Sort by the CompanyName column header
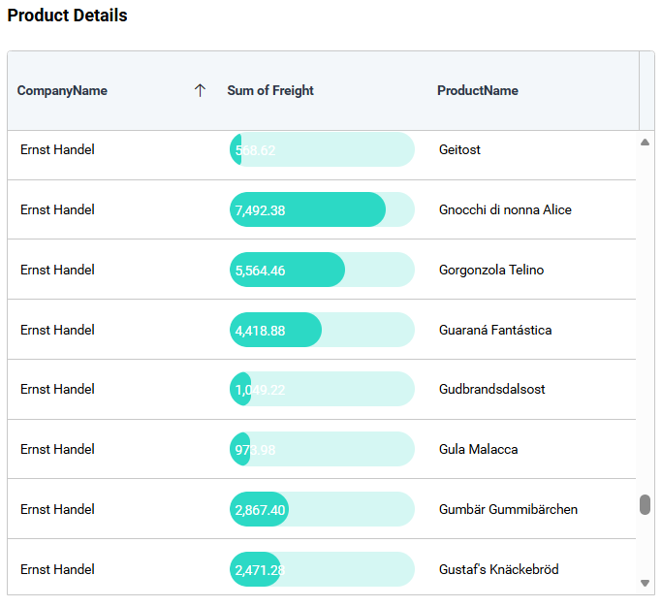Viewport: 662px width, 607px height. coord(62,90)
